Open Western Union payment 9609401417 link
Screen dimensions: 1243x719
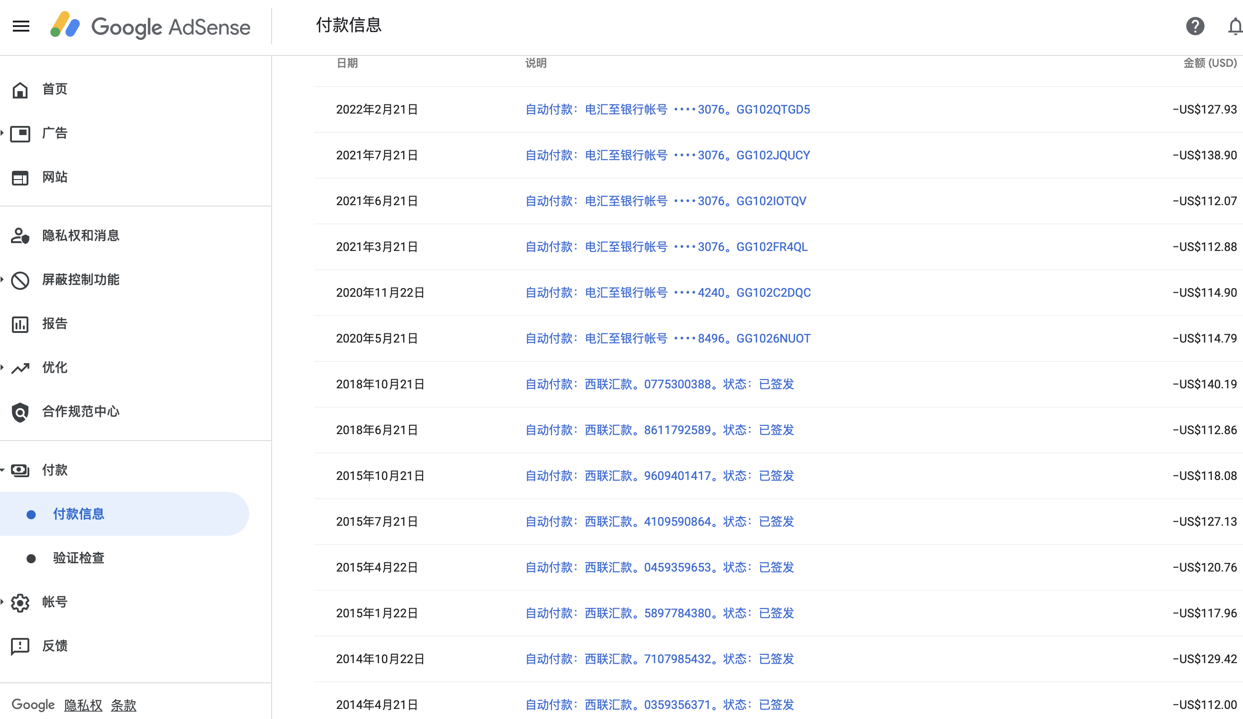tap(660, 476)
